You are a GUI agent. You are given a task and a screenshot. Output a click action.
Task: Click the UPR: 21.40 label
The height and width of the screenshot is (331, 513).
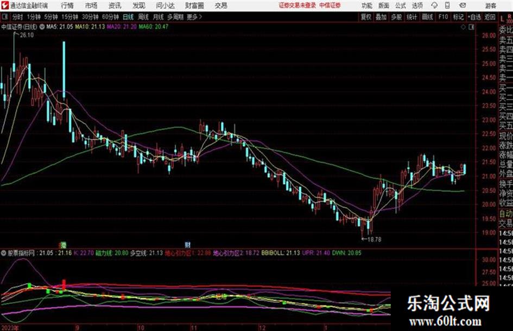(316, 253)
